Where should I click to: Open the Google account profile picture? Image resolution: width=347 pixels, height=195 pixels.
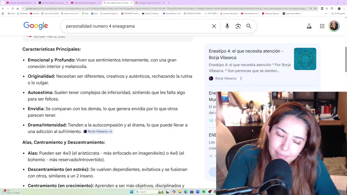[334, 26]
